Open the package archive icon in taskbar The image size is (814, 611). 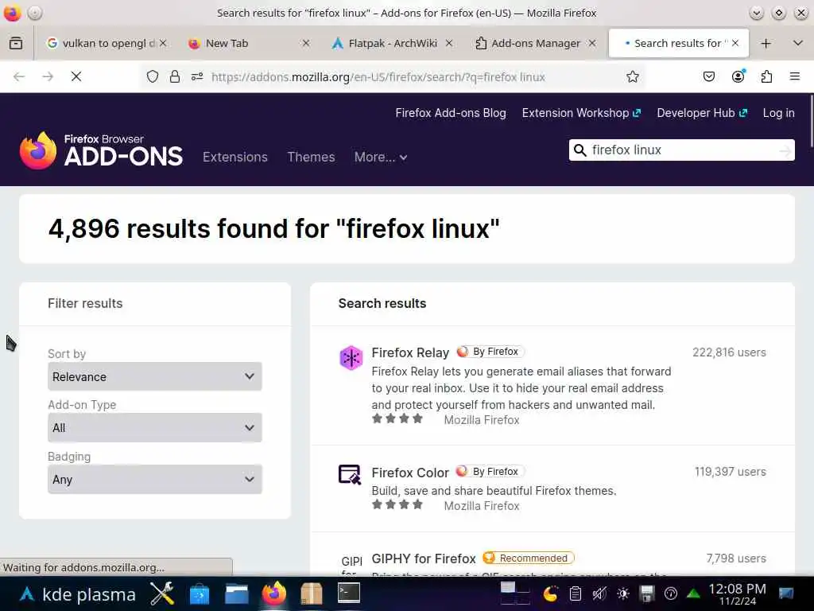click(x=312, y=593)
